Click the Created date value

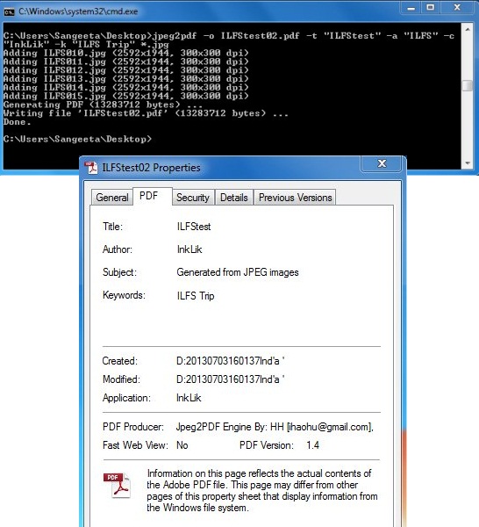(230, 361)
